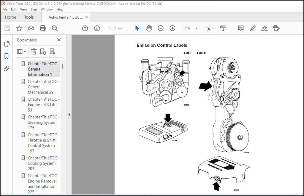Click the Print file icon

coord(43,28)
